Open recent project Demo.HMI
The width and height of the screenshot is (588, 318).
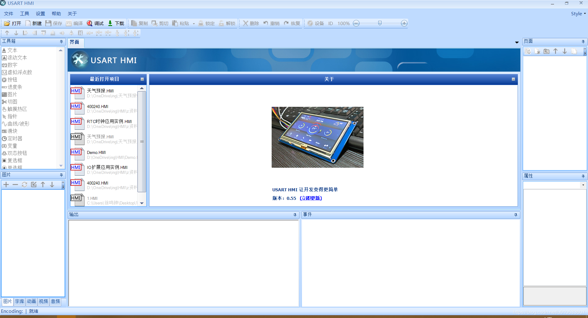[104, 155]
